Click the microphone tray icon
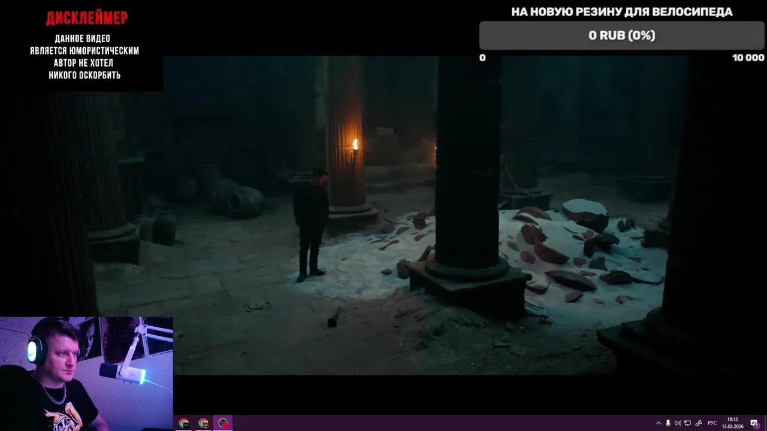 point(668,423)
